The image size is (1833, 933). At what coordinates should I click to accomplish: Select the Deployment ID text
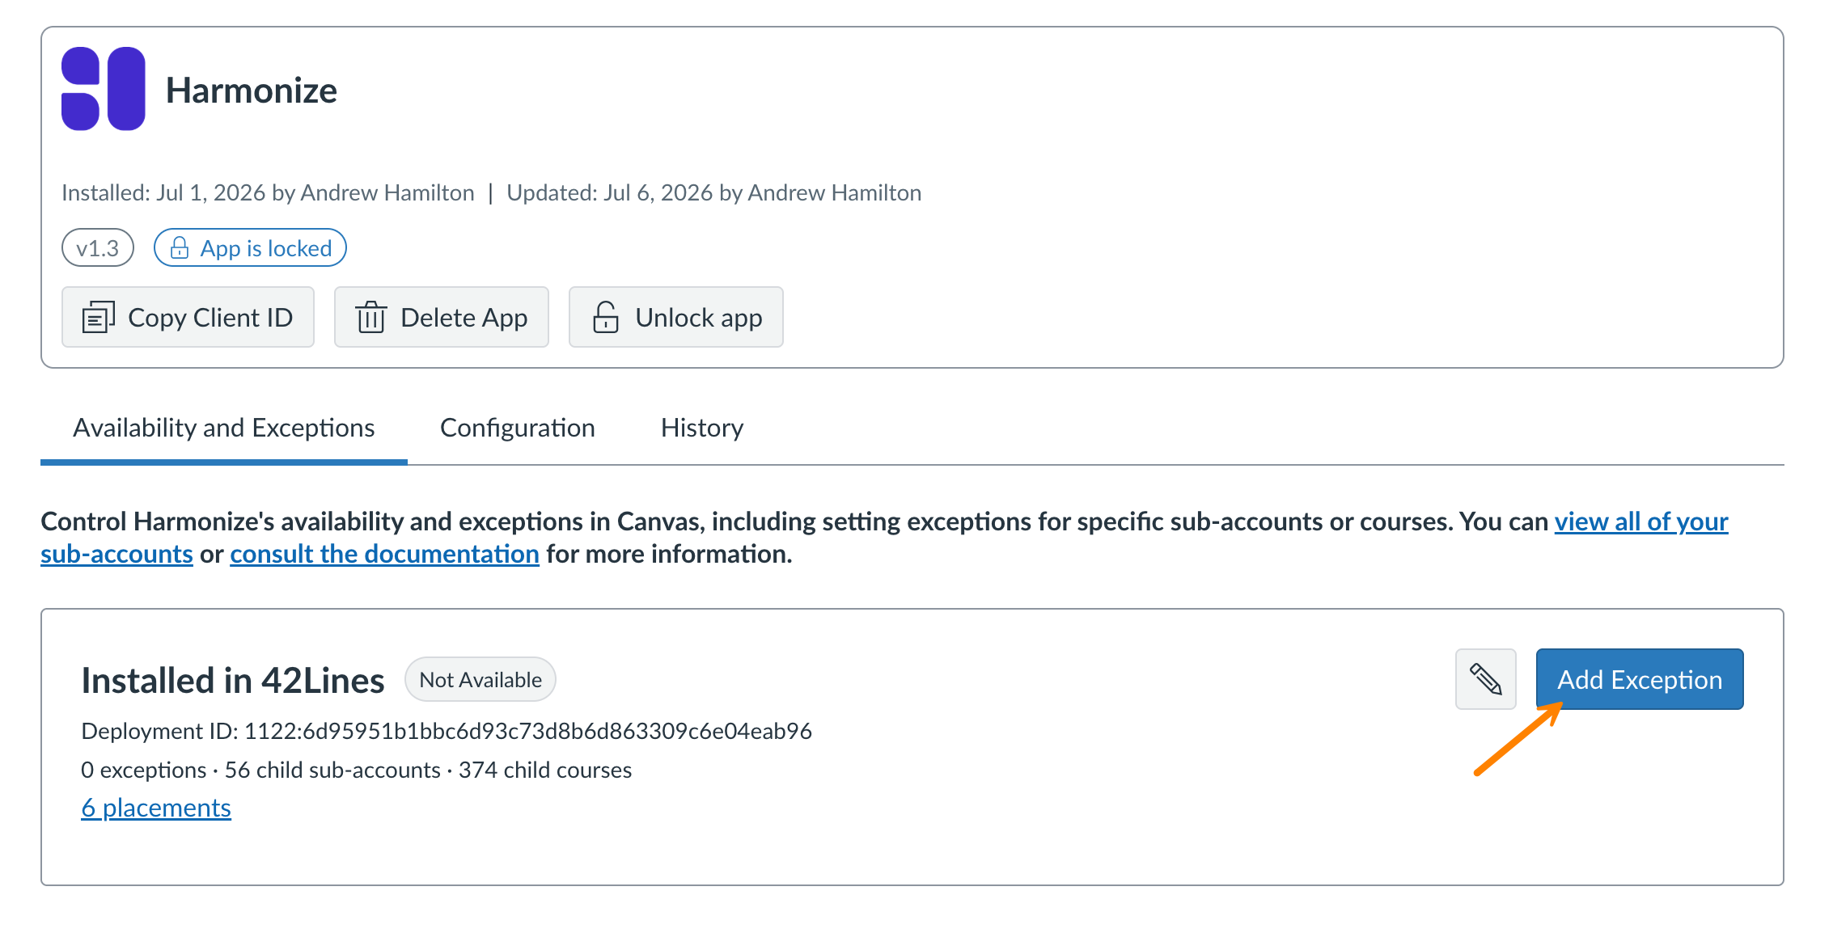447,731
